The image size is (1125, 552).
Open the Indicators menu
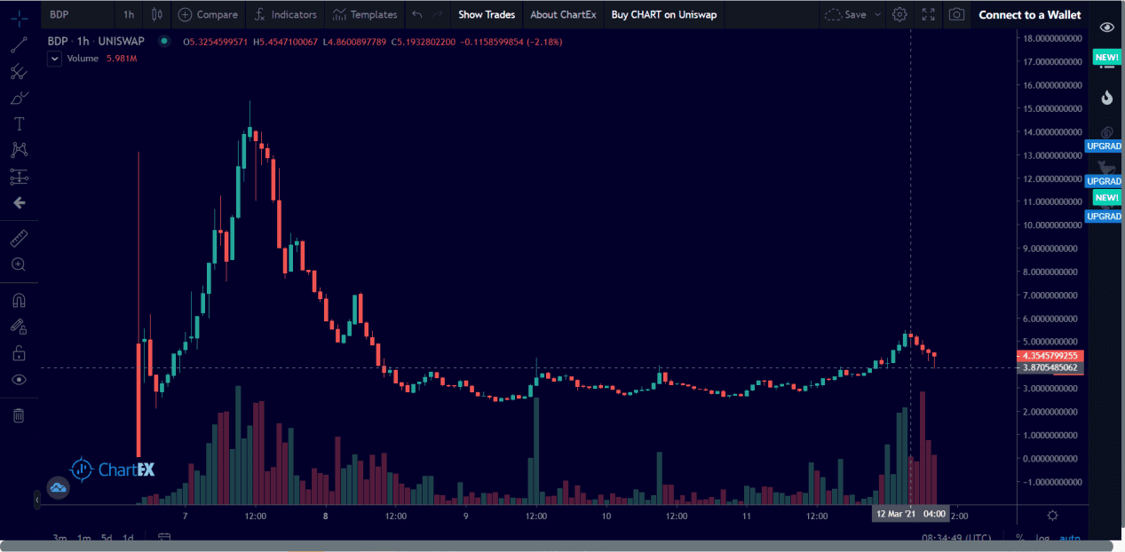click(285, 14)
